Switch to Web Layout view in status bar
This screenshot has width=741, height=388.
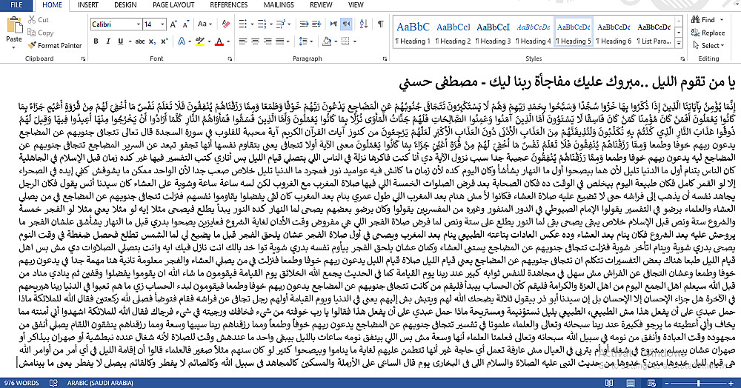click(651, 383)
